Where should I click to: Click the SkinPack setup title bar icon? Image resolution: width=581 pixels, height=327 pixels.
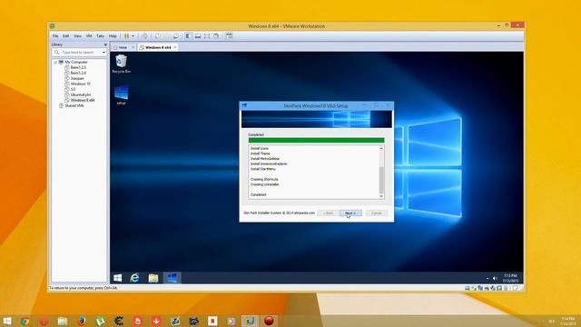point(244,105)
